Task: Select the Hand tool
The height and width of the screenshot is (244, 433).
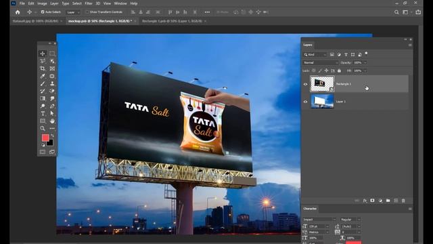Action: (x=52, y=121)
